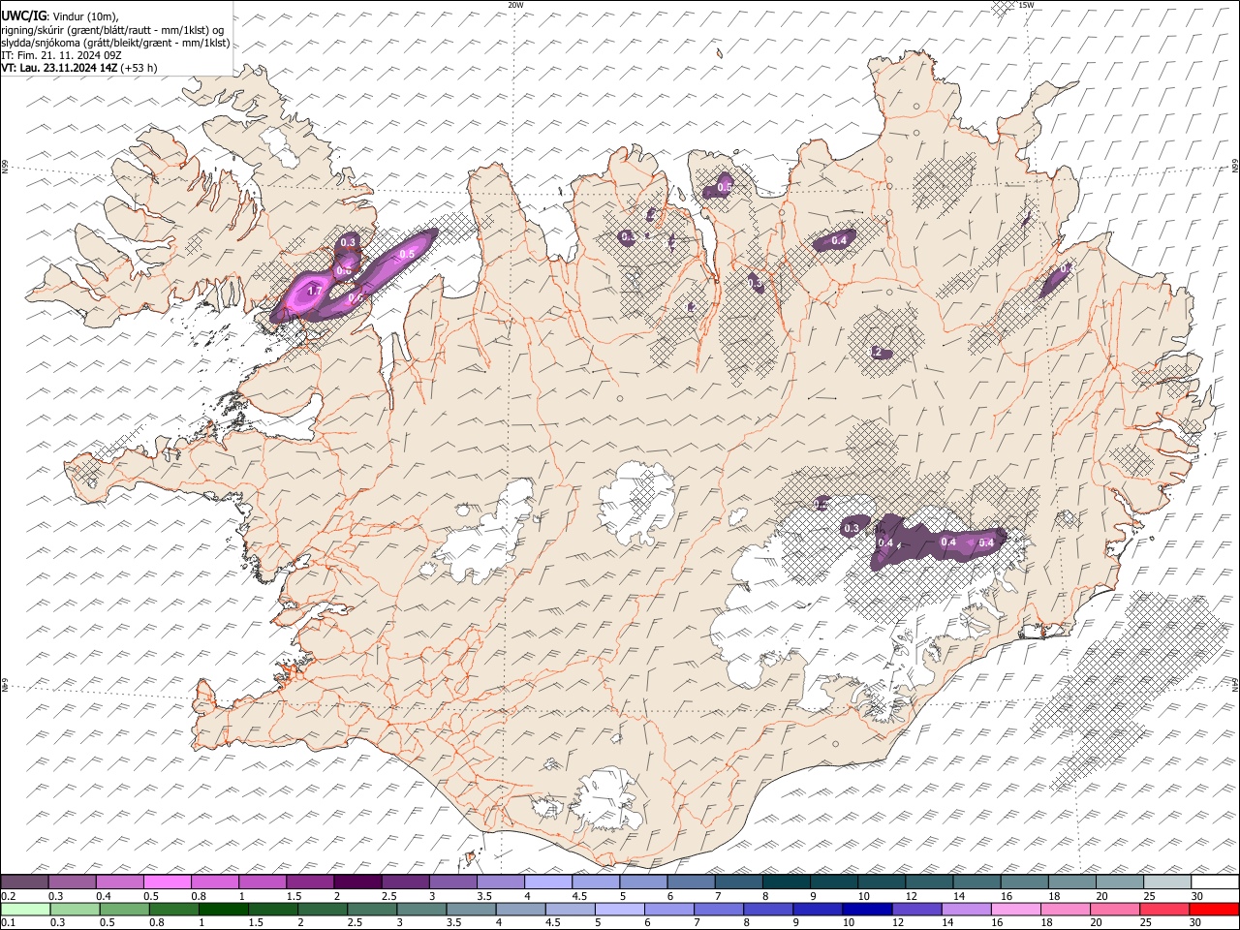The width and height of the screenshot is (1240, 930).
Task: Select the light lavender swatch between 4 and 4.5, top row
Action: tap(547, 883)
